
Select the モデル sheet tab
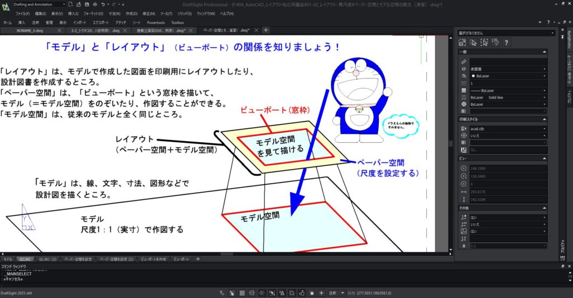8,259
